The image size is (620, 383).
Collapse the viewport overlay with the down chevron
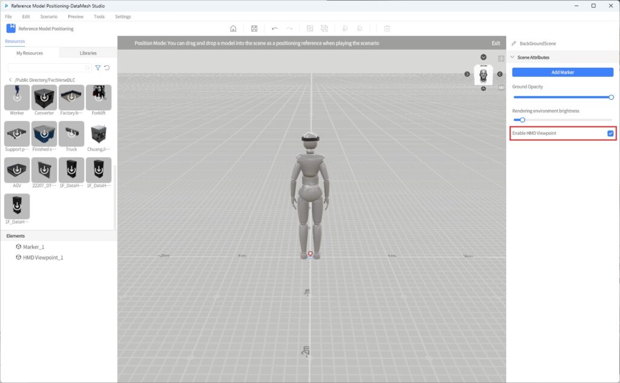point(483,57)
